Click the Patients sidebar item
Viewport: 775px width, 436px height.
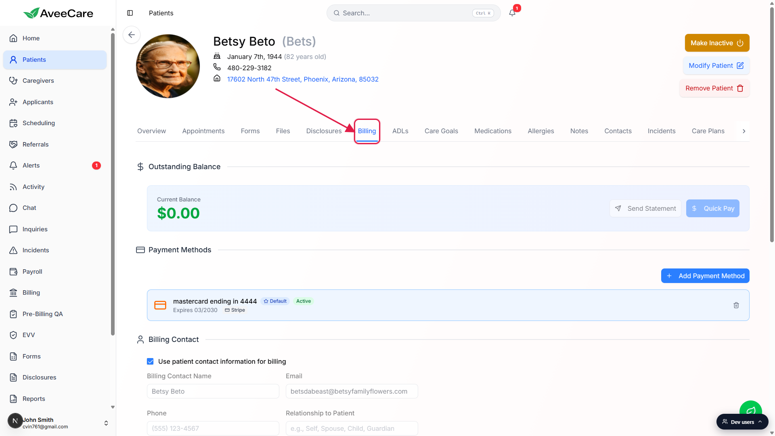(x=54, y=60)
